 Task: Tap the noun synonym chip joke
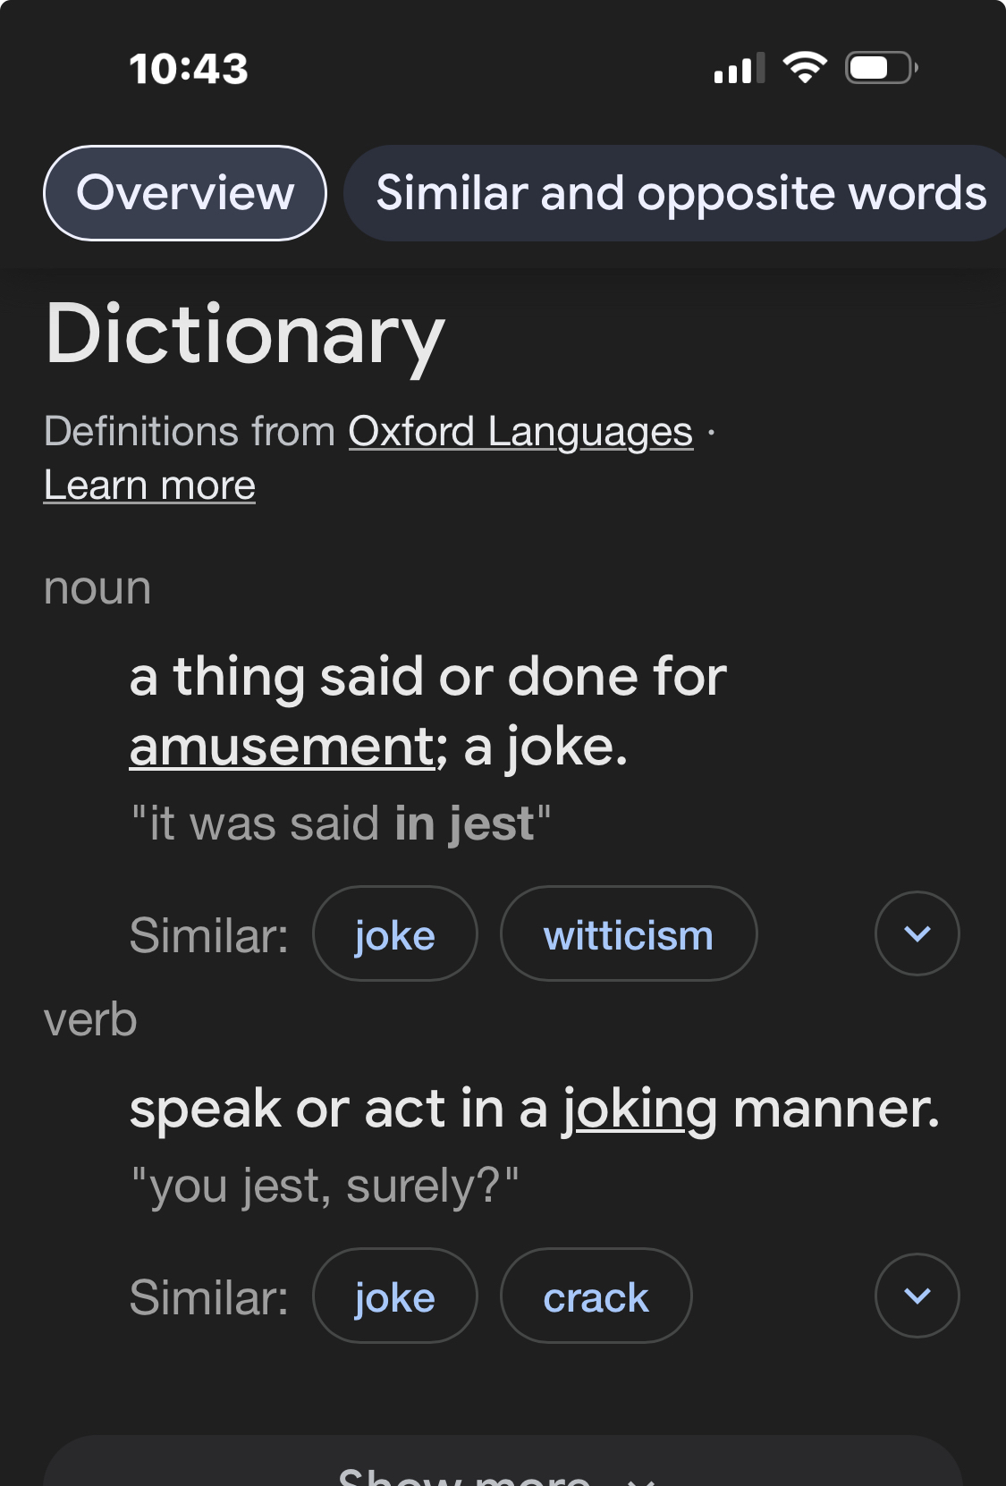(x=394, y=934)
